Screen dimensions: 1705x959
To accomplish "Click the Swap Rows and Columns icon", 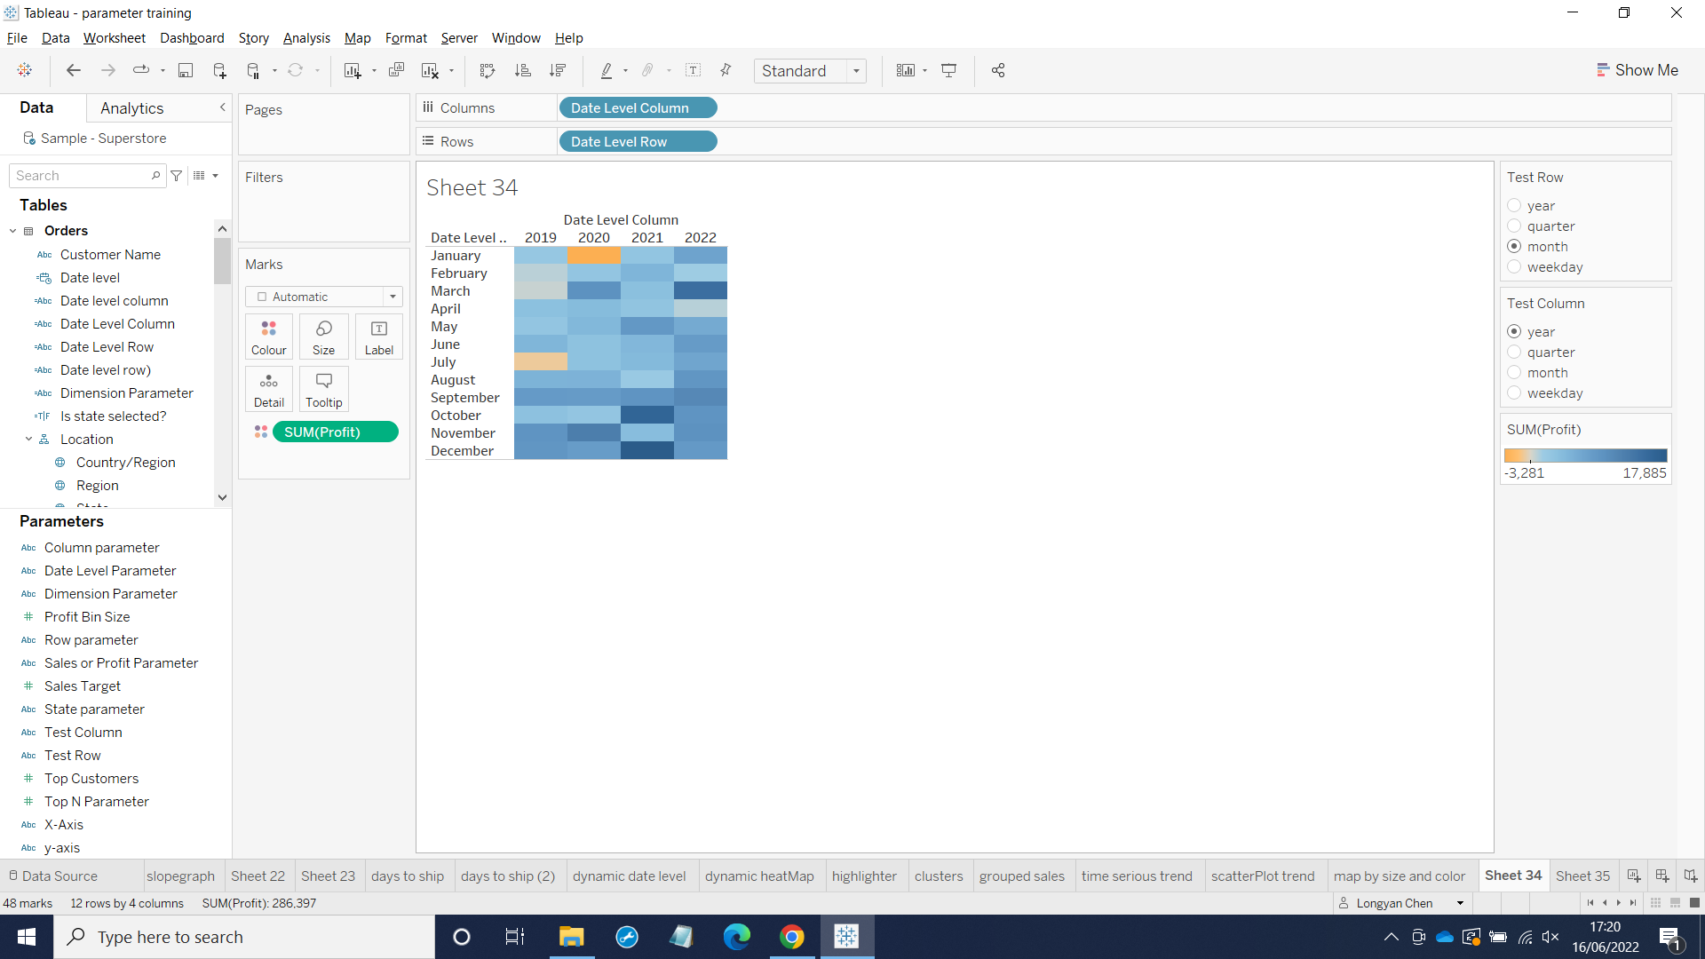I will pyautogui.click(x=487, y=70).
